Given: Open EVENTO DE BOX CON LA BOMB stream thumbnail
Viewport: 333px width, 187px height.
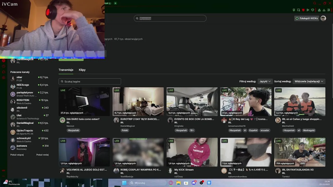Looking at the screenshot, I should 192,102.
